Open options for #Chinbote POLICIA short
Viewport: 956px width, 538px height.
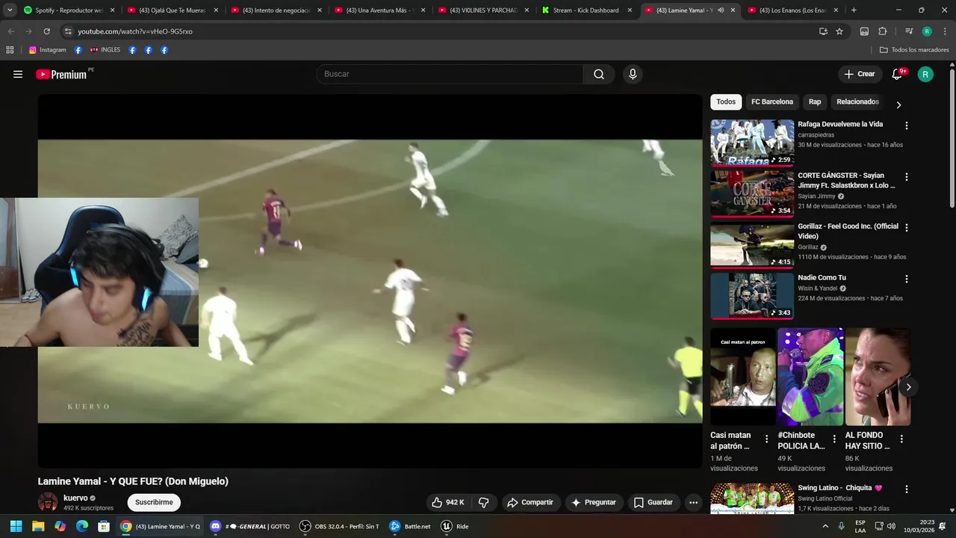[x=834, y=439]
